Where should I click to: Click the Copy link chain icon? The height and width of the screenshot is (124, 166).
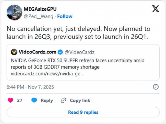coord(63,100)
